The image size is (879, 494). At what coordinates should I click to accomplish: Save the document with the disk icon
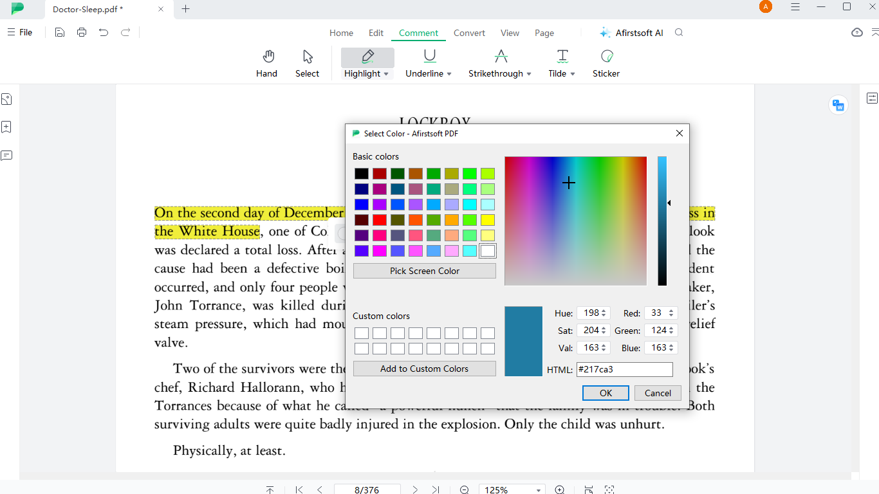[x=60, y=32]
